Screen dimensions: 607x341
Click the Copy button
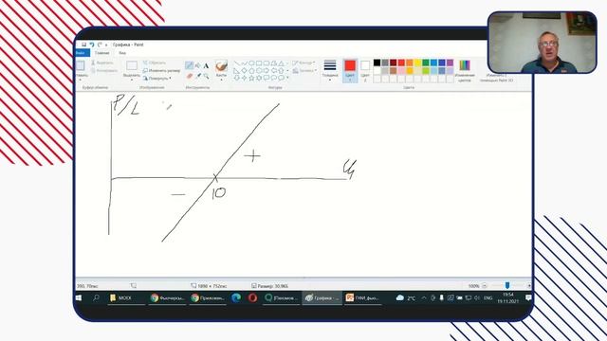click(103, 70)
